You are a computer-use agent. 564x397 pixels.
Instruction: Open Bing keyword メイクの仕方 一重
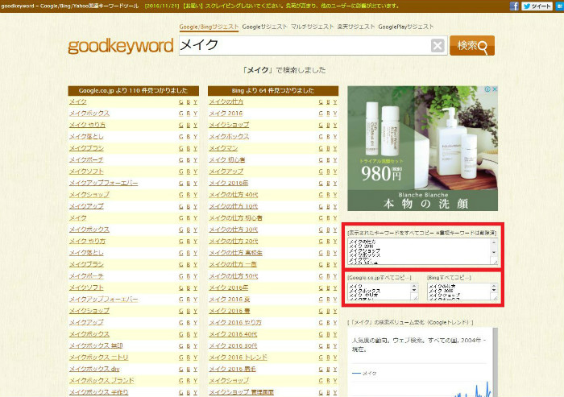pyautogui.click(x=233, y=264)
